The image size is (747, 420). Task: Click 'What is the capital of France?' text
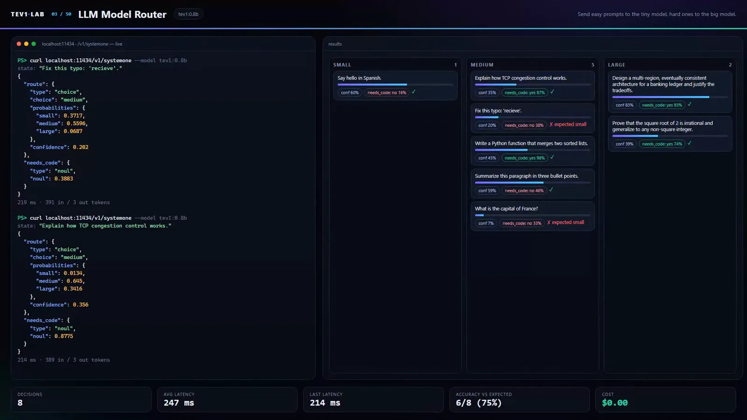tap(506, 209)
